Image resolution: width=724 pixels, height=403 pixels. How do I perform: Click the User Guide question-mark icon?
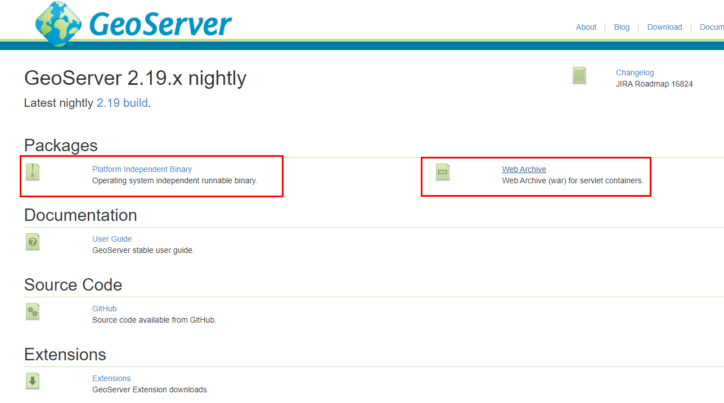pyautogui.click(x=33, y=242)
